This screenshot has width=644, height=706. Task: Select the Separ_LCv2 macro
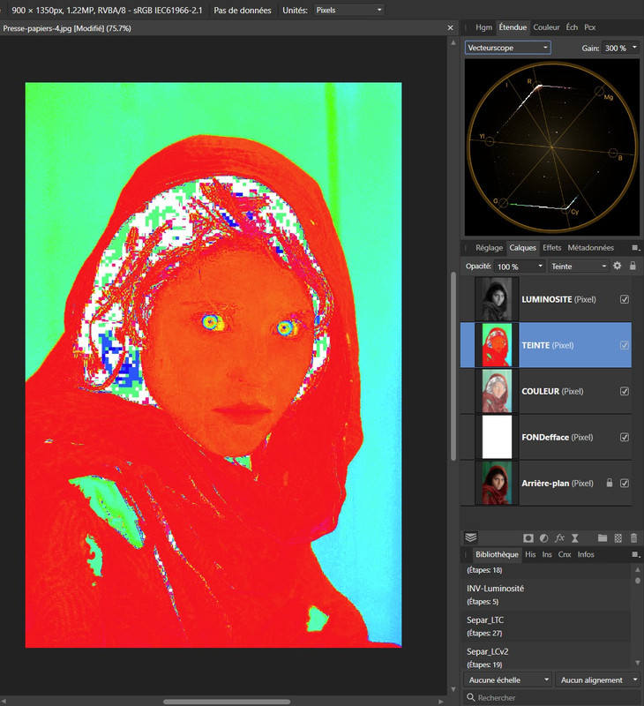point(545,657)
